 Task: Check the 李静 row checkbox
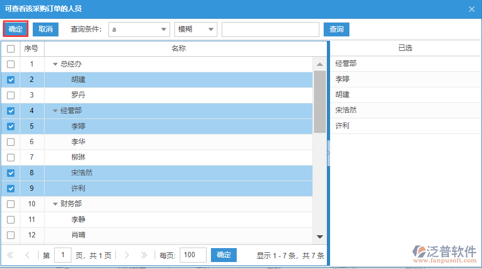coord(11,220)
